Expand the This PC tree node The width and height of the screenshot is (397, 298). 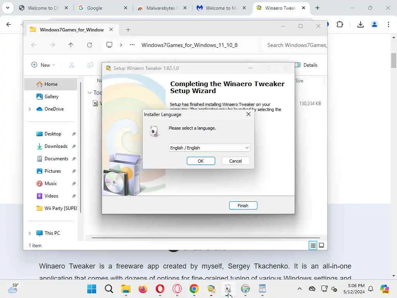click(x=29, y=233)
